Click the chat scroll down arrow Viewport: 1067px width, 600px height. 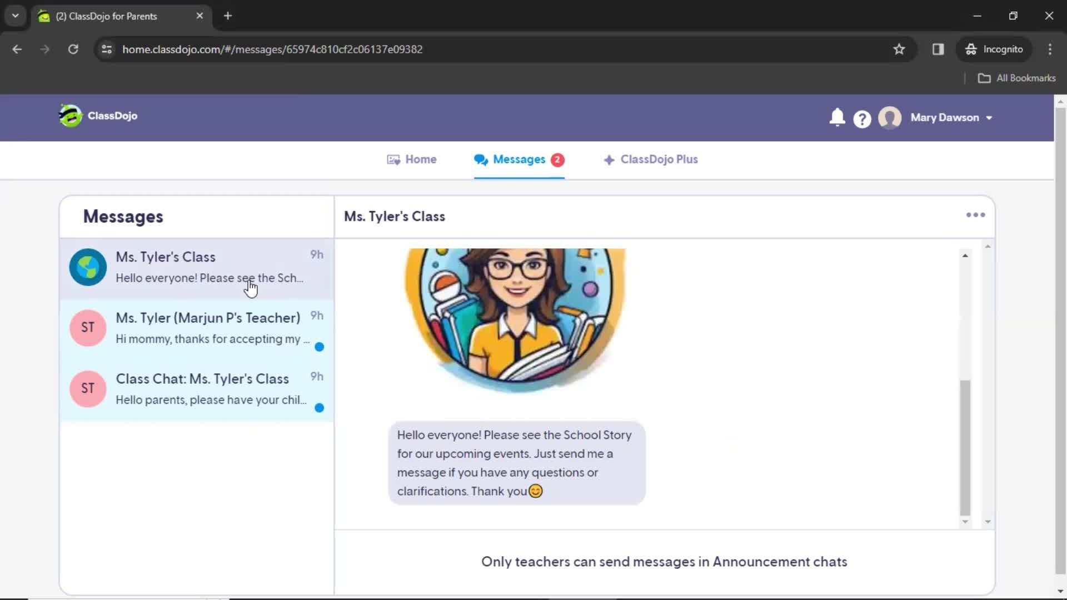pos(965,521)
